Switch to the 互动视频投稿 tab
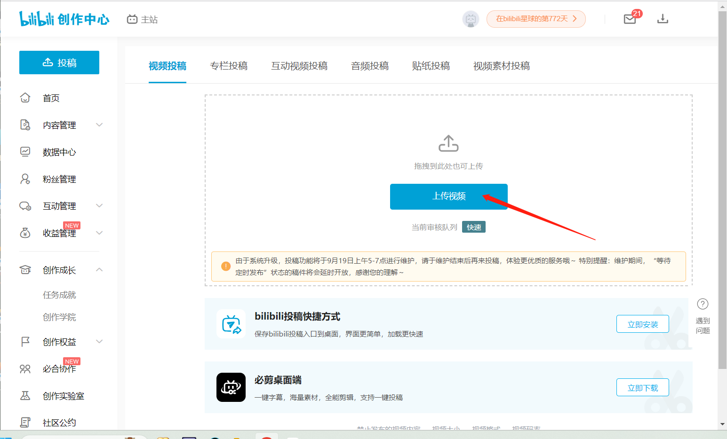727x439 pixels. pyautogui.click(x=299, y=66)
